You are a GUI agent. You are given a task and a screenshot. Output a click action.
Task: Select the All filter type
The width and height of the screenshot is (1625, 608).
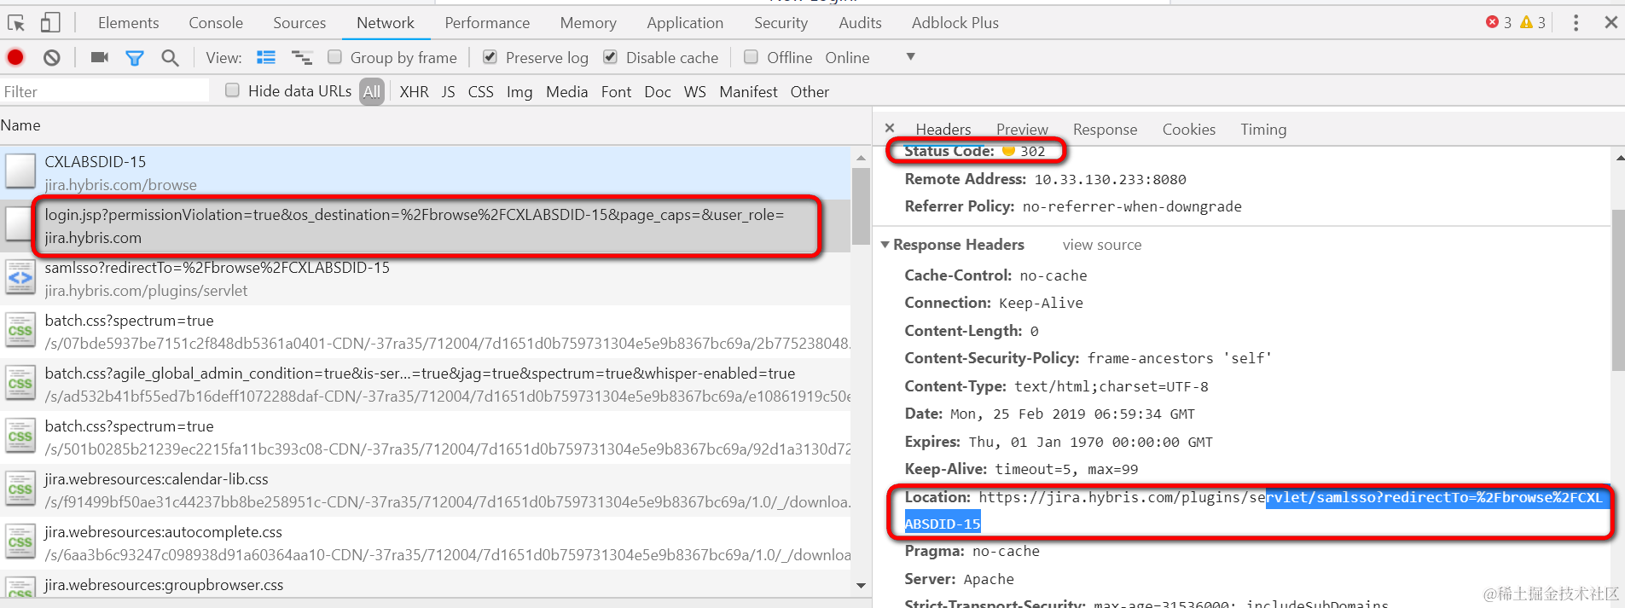[x=372, y=91]
